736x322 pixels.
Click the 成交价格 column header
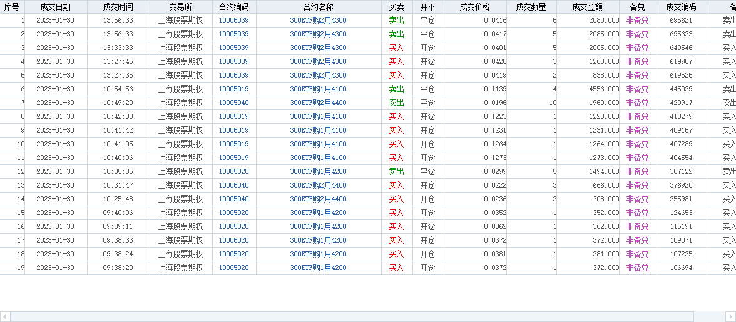coord(474,7)
